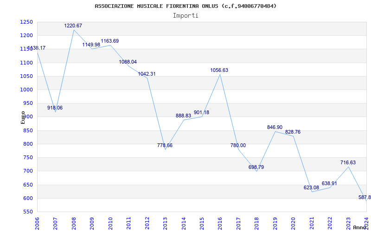Select the 1042.31 data label
Screen dimensions: 371x232
(x=147, y=74)
